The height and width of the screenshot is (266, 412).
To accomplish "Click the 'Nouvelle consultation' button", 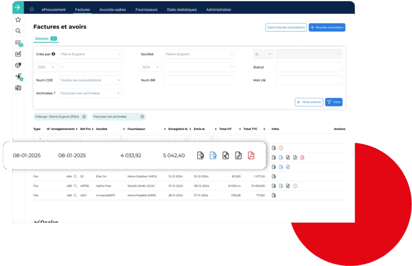I will pyautogui.click(x=327, y=27).
